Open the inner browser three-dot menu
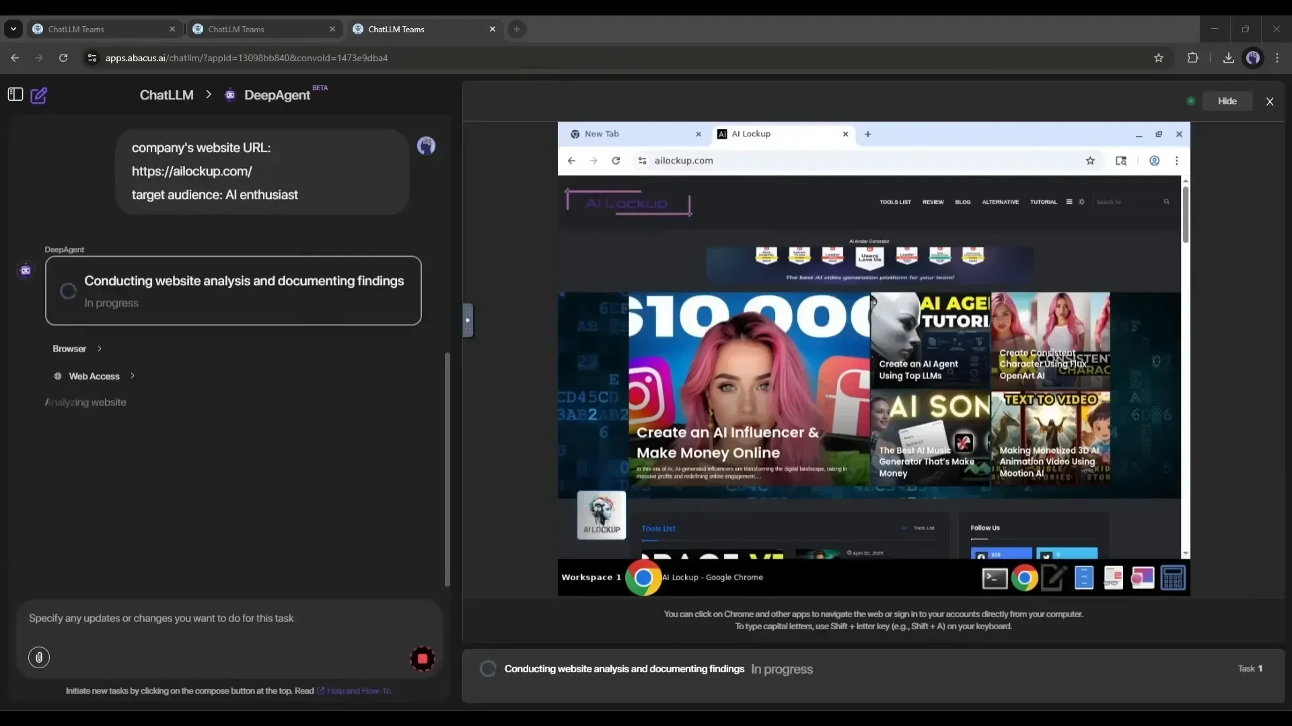1292x726 pixels. (x=1176, y=161)
